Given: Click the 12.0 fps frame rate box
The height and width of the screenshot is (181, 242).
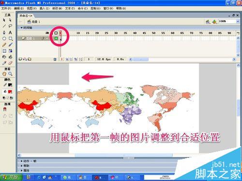Looking at the screenshot, I should pos(104,59).
